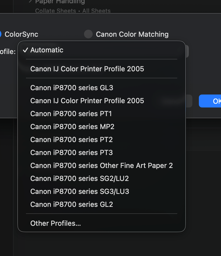Confirm with the blue OK button
Viewport: 221px width, 256px height.
[x=210, y=101]
